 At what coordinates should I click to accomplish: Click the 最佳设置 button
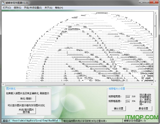pyautogui.click(x=143, y=108)
